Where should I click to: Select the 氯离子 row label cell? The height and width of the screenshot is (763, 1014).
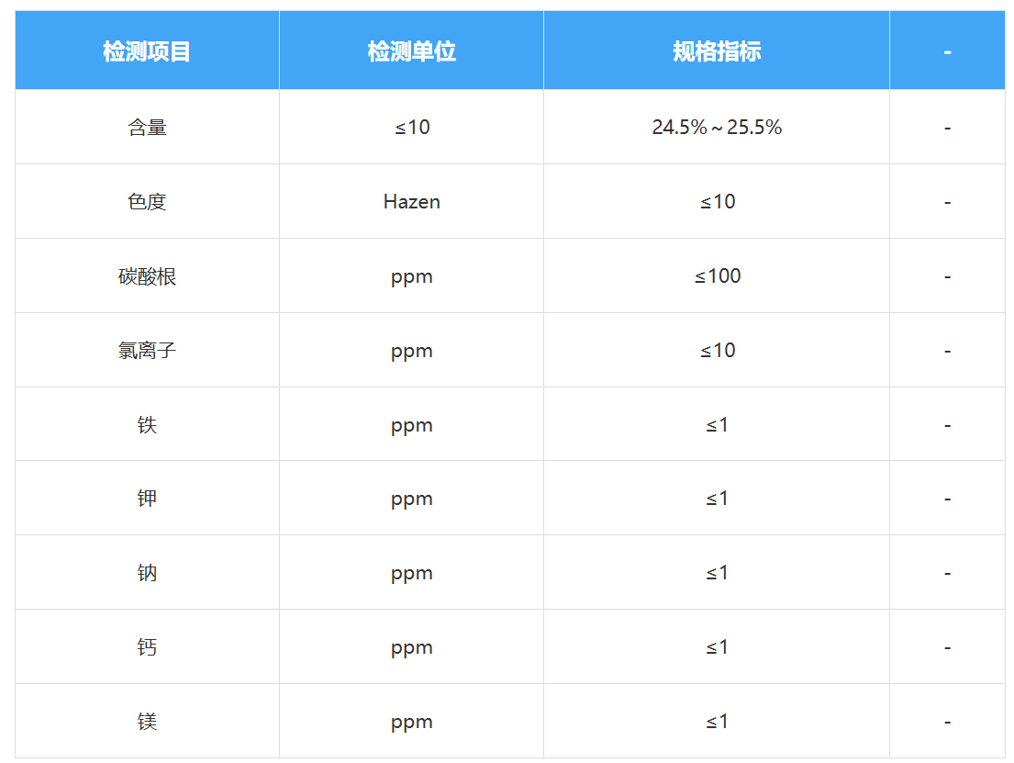click(147, 351)
